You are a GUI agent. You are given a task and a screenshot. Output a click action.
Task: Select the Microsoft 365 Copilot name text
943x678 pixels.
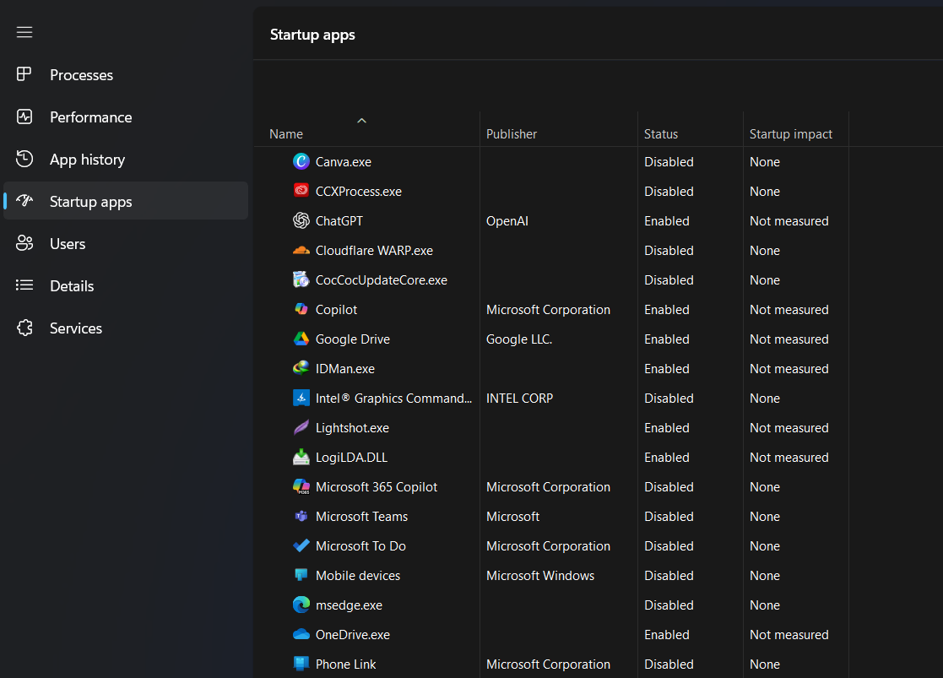pyautogui.click(x=377, y=486)
